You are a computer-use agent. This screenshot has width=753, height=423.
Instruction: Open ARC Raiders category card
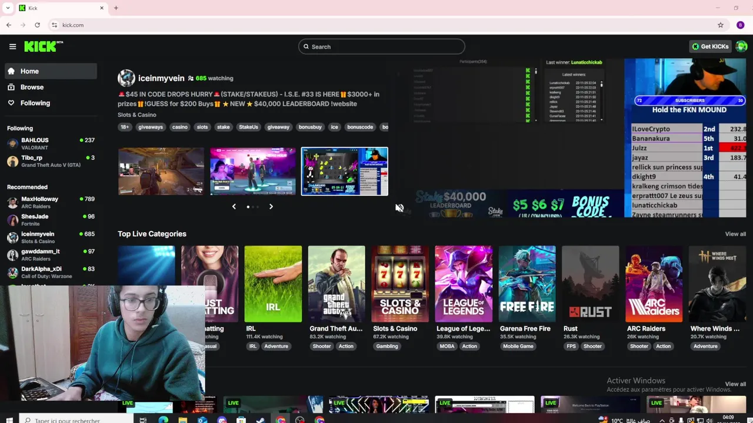(x=654, y=284)
